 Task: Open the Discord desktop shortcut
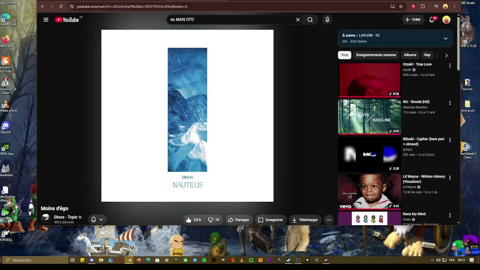coord(5,127)
